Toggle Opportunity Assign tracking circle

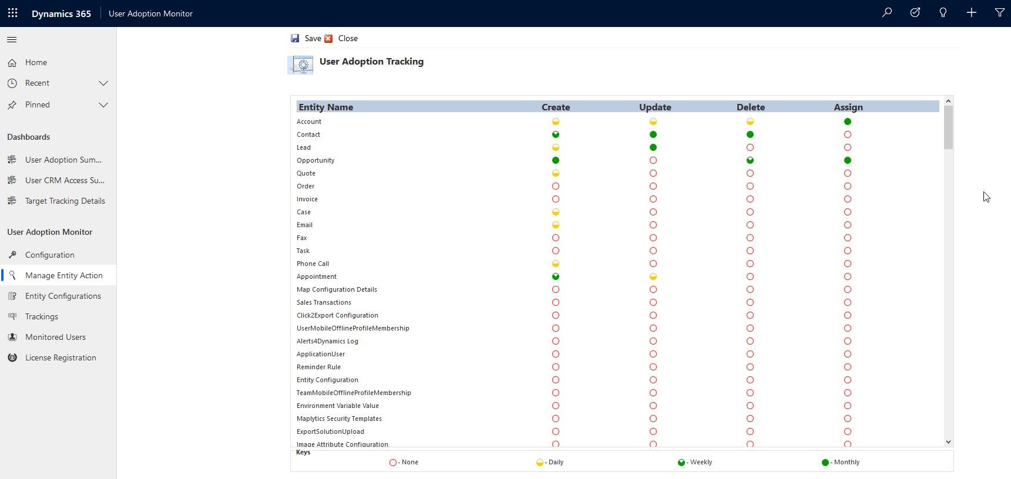coord(848,160)
